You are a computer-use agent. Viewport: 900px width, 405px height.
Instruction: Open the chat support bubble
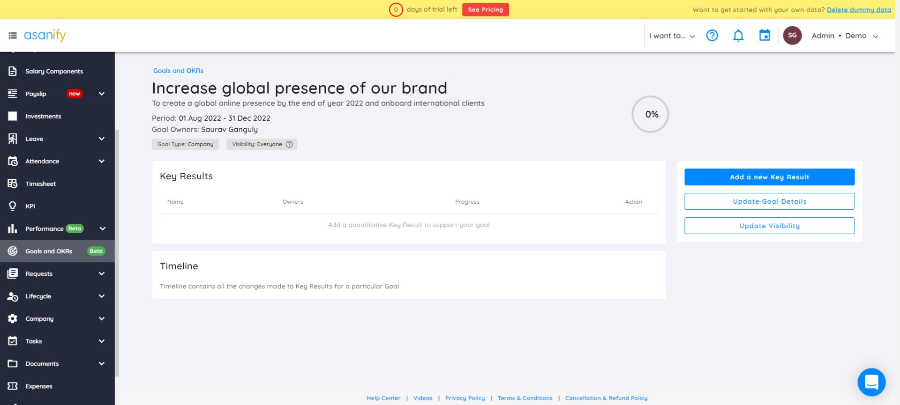pyautogui.click(x=871, y=382)
